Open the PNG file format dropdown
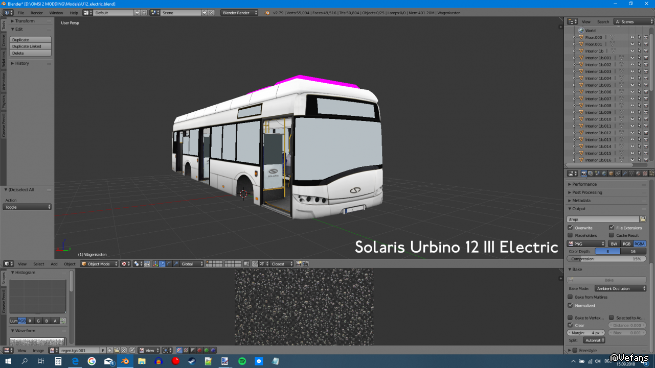The height and width of the screenshot is (368, 655). [x=586, y=244]
